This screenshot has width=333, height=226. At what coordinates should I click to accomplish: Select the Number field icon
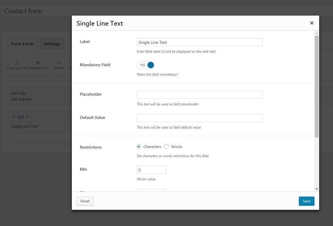[x=59, y=65]
